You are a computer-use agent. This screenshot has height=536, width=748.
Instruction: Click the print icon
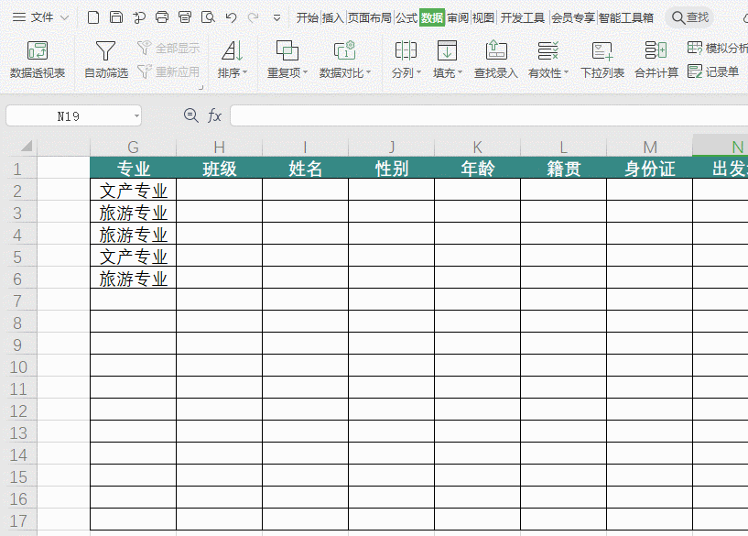pyautogui.click(x=162, y=17)
